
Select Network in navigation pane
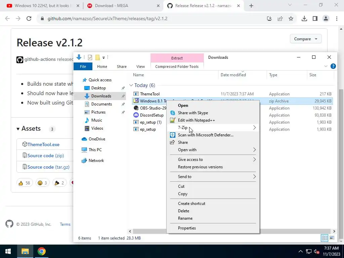96,161
